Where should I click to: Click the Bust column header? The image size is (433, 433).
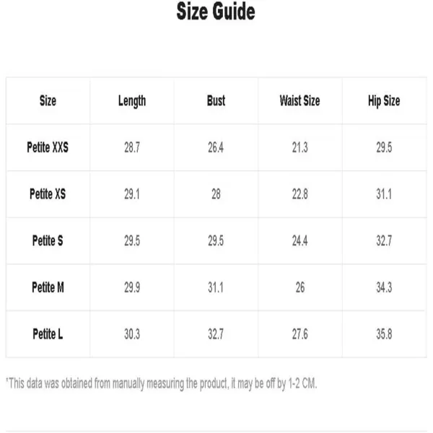[216, 100]
